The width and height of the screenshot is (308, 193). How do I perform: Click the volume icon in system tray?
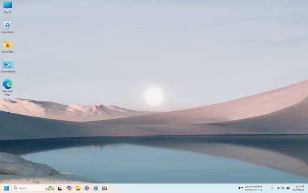283,188
